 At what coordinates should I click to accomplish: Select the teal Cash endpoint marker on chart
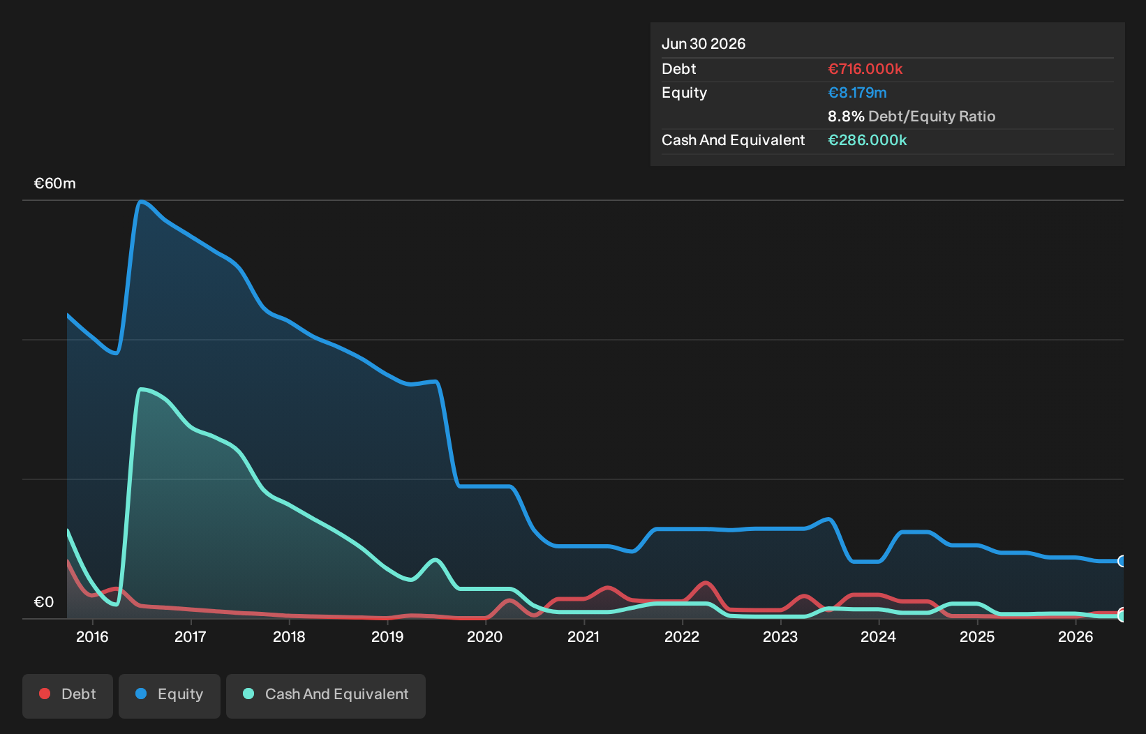point(1122,615)
